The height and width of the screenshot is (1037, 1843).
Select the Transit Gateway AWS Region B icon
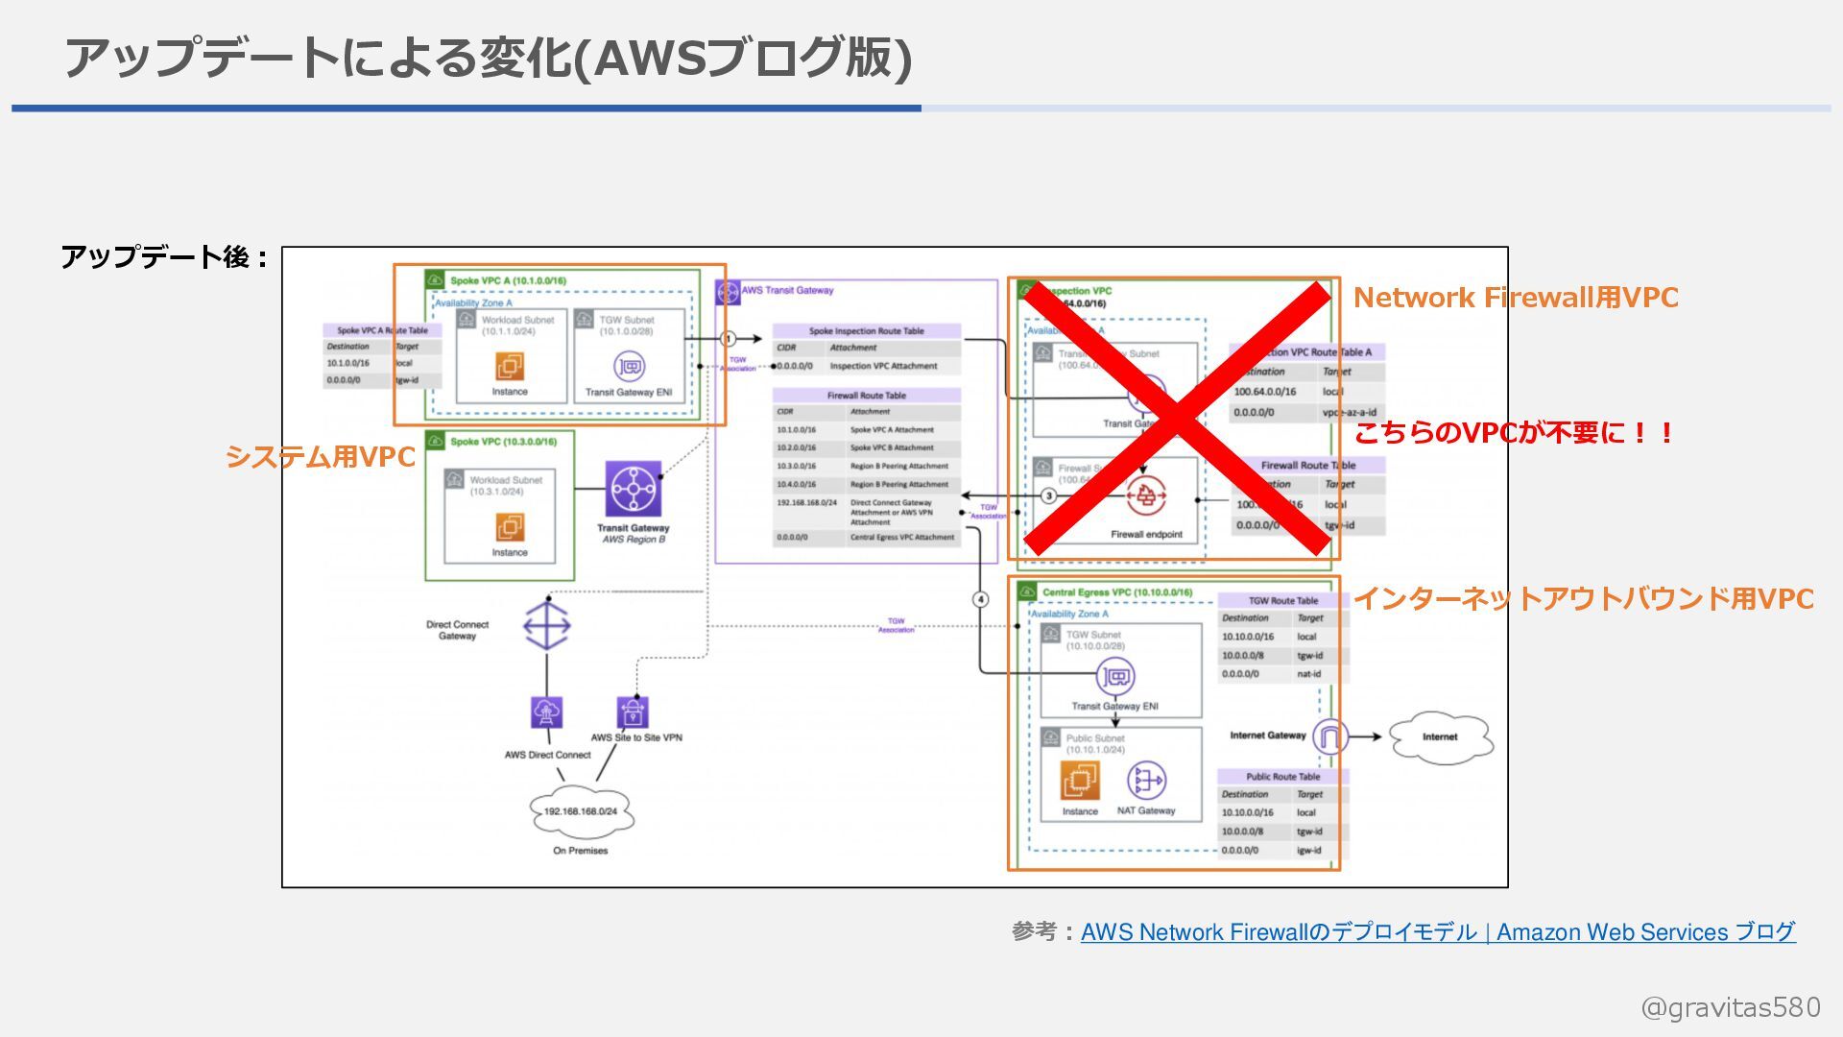tap(634, 489)
